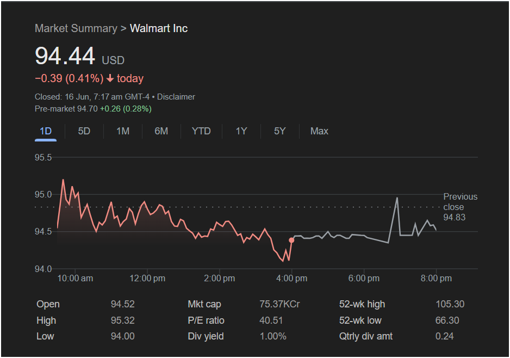Click the Div yield value 1.00%
This screenshot has width=510, height=358.
point(272,336)
